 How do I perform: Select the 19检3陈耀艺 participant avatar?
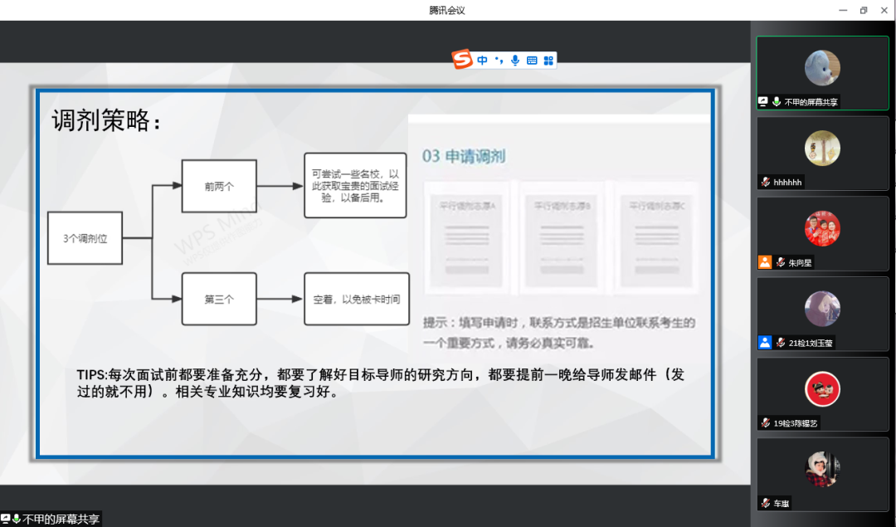click(x=822, y=389)
